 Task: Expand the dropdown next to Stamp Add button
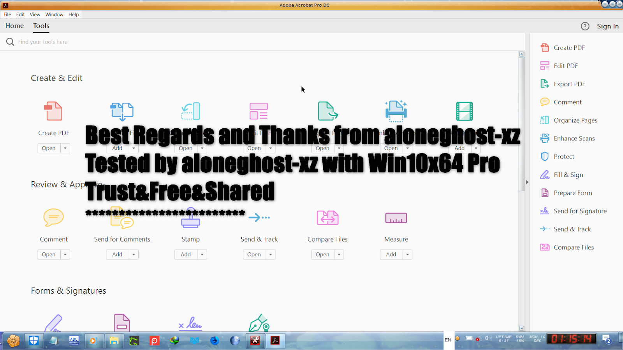click(x=202, y=254)
